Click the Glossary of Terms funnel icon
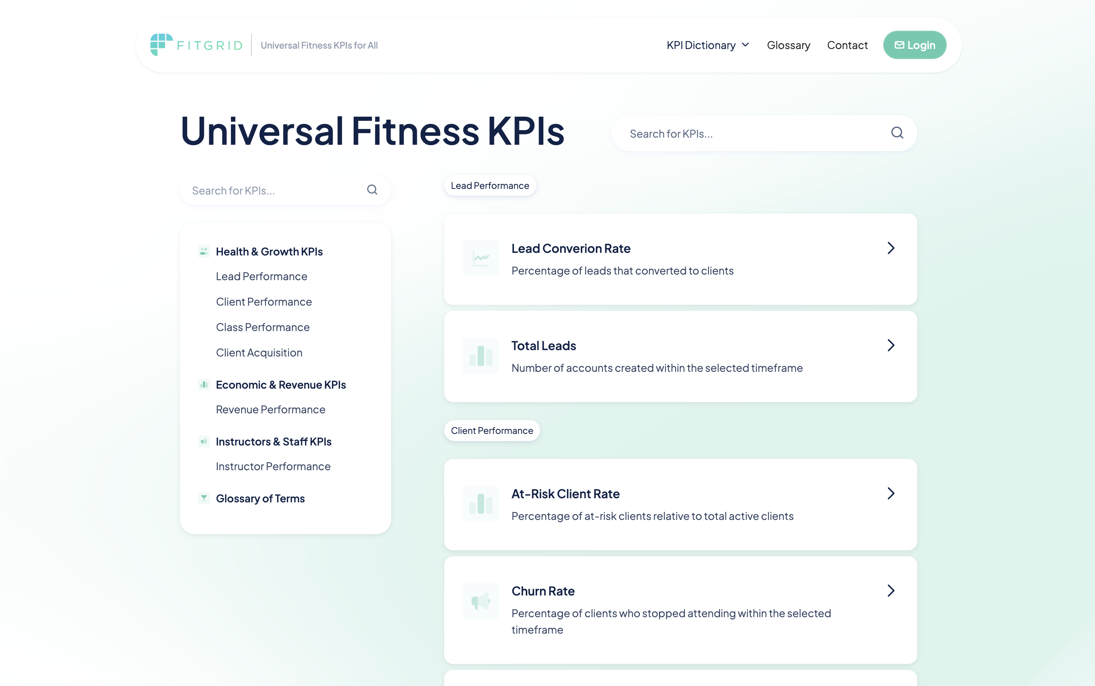Screen dimensions: 1095x686 point(204,498)
